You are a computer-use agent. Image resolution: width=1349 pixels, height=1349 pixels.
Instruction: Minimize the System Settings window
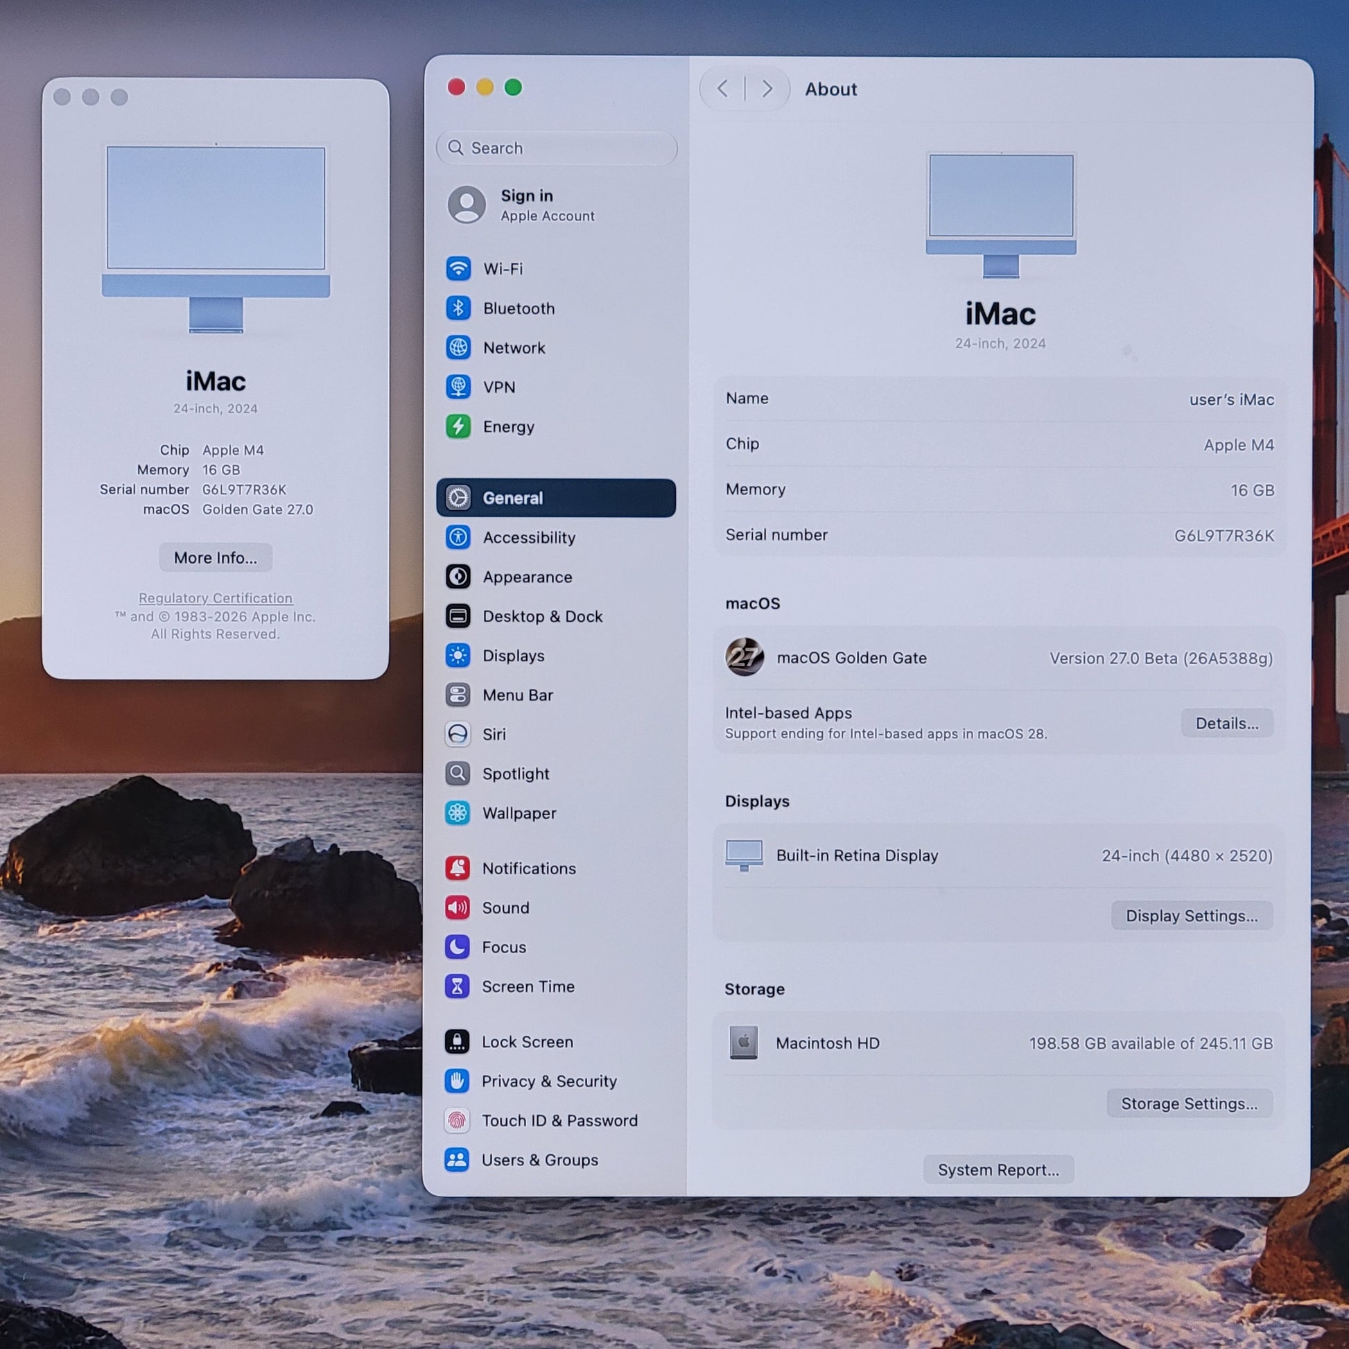(485, 87)
